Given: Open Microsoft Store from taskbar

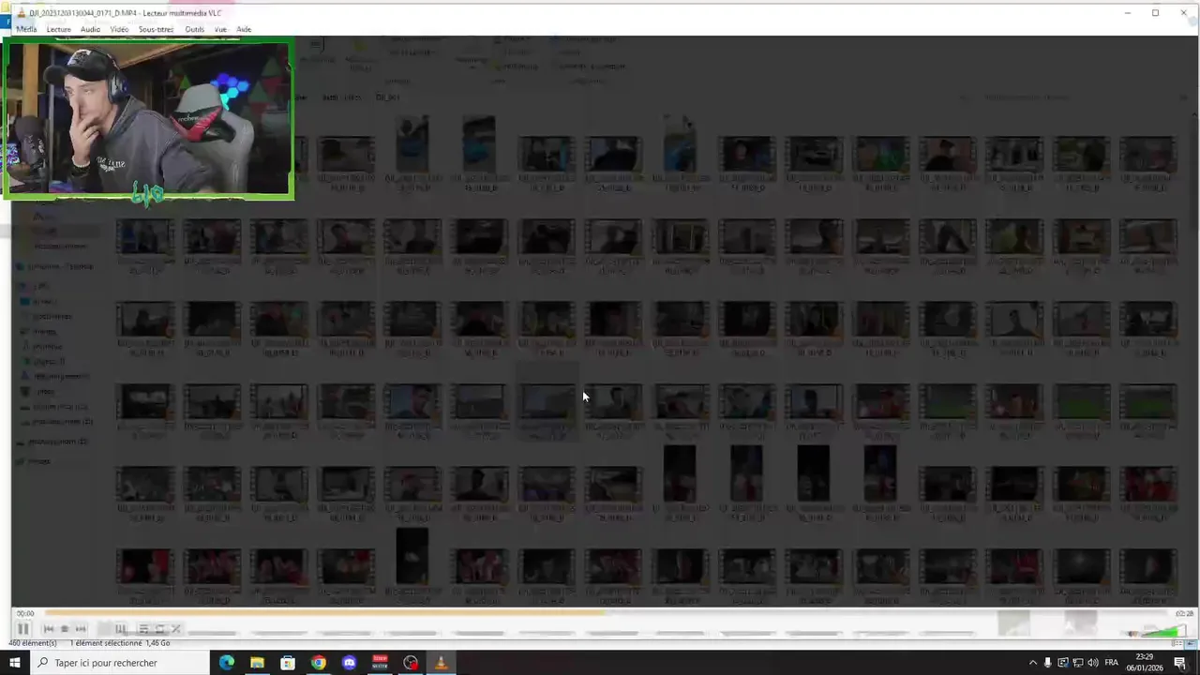Looking at the screenshot, I should (x=288, y=663).
